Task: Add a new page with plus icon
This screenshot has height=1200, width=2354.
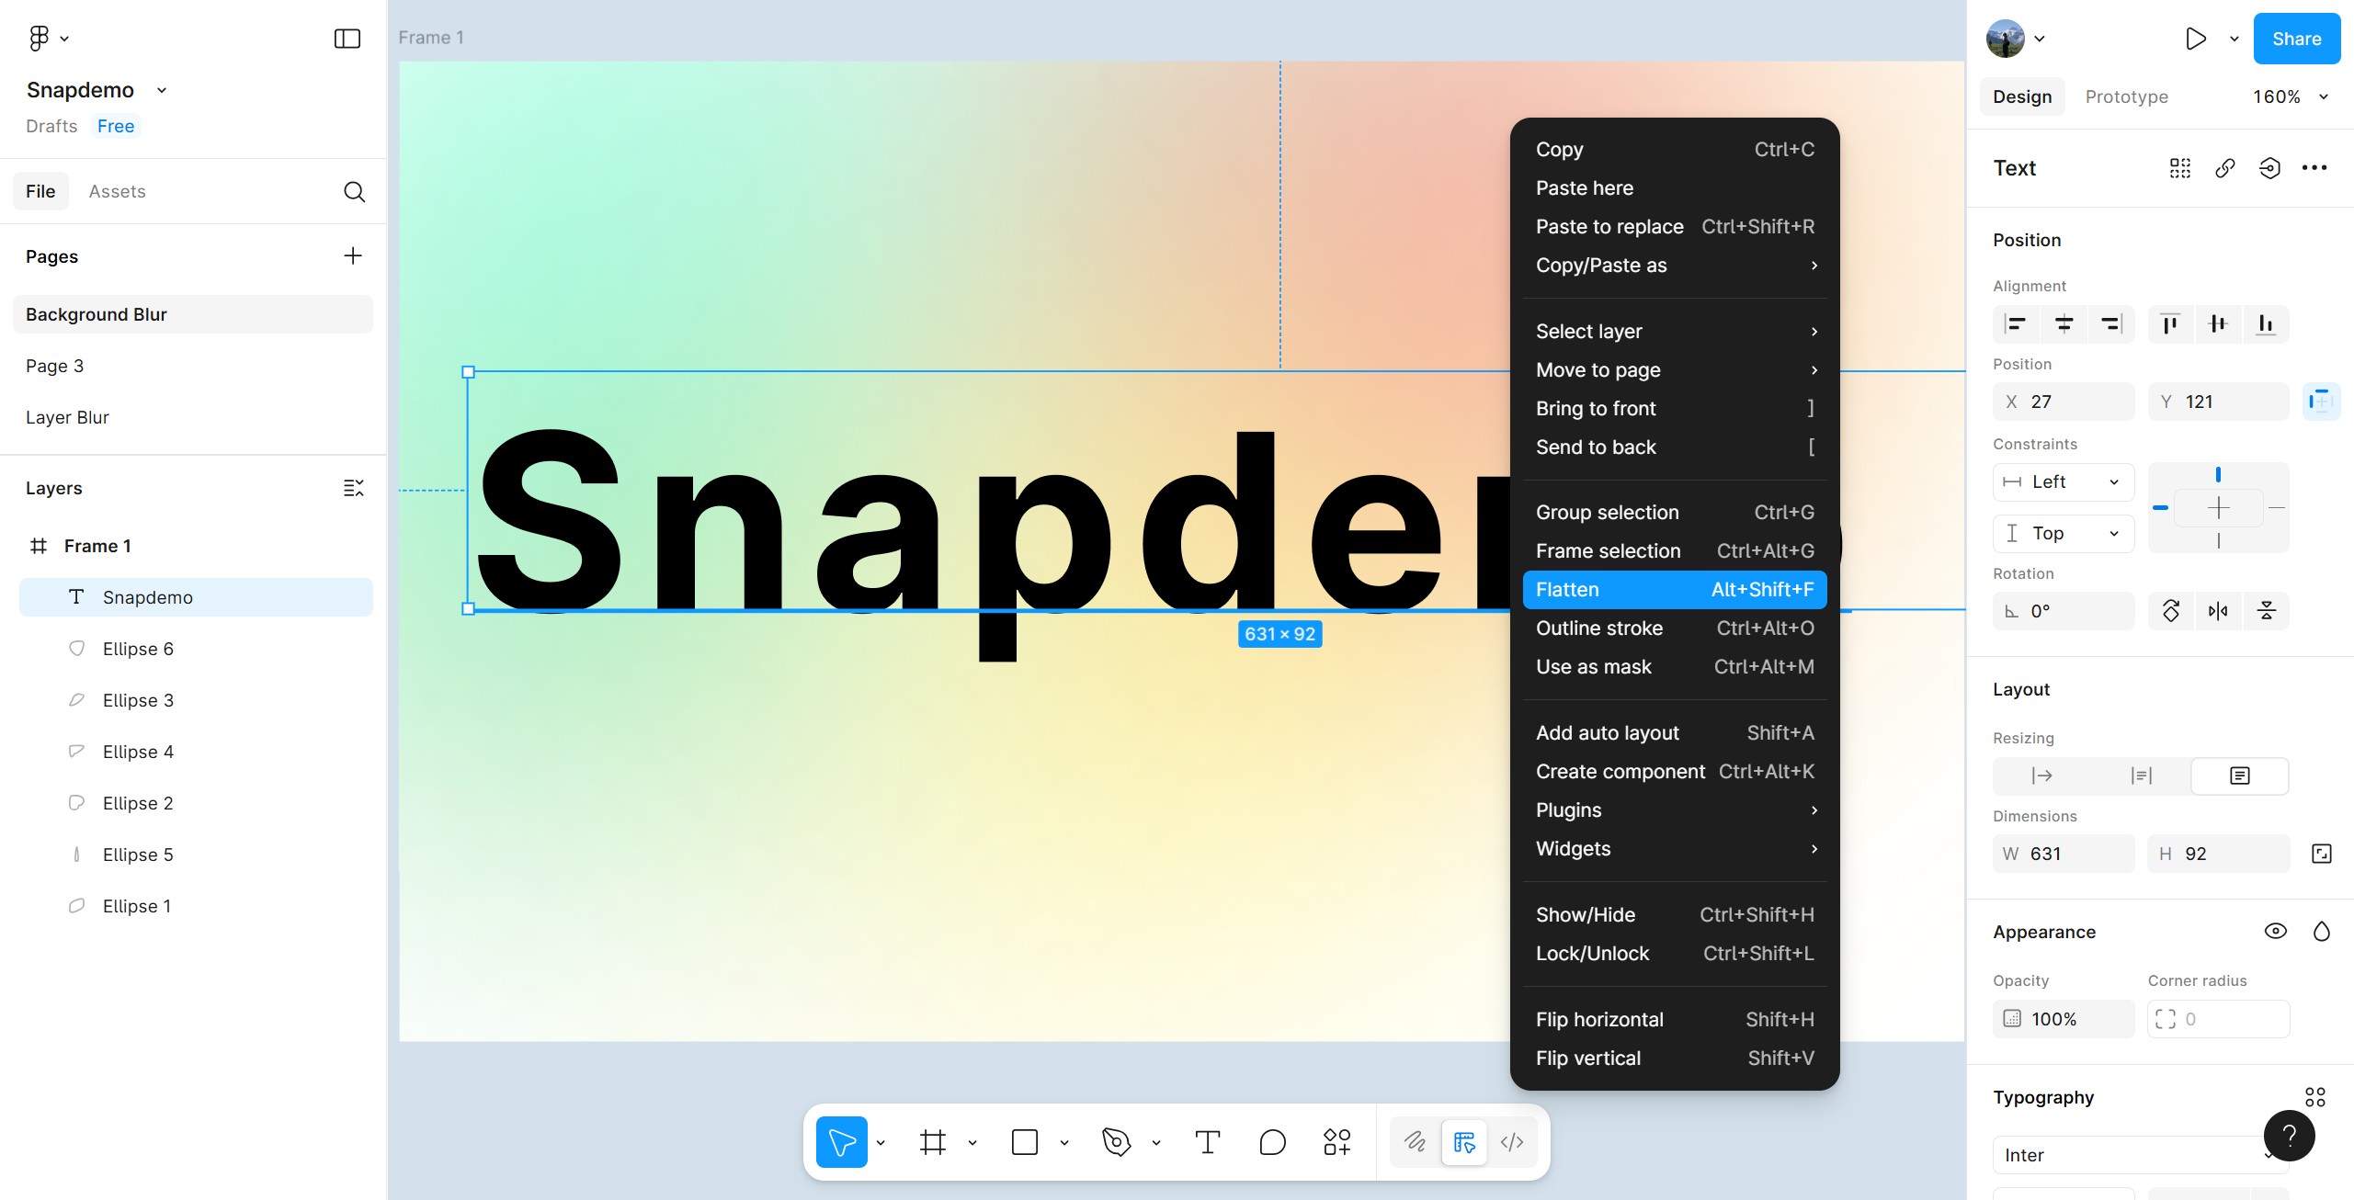Action: coord(353,255)
